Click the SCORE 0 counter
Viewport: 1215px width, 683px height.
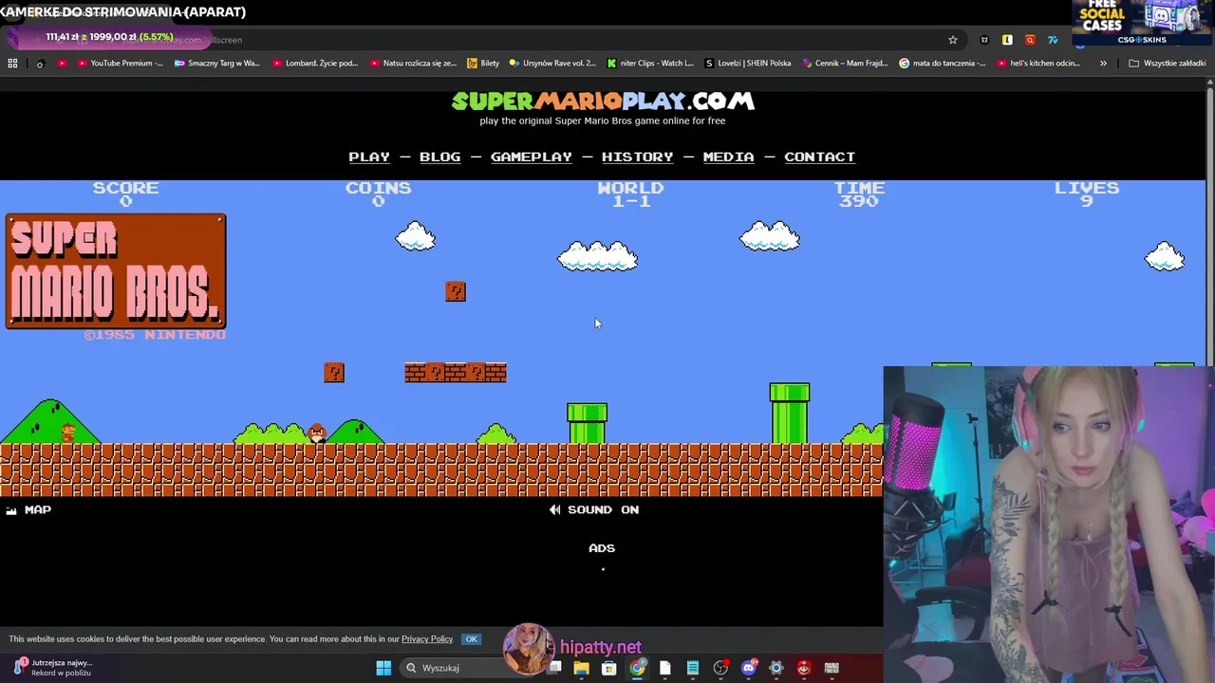tap(125, 194)
